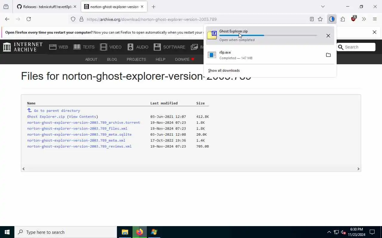Open the TEXTS section
Screen dimensions: 382x238
click(x=84, y=47)
